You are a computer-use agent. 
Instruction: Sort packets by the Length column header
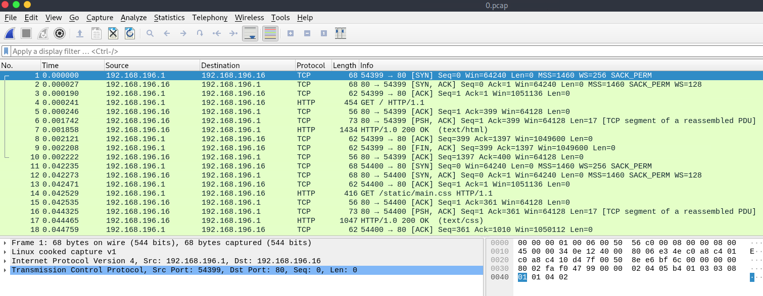pyautogui.click(x=344, y=66)
